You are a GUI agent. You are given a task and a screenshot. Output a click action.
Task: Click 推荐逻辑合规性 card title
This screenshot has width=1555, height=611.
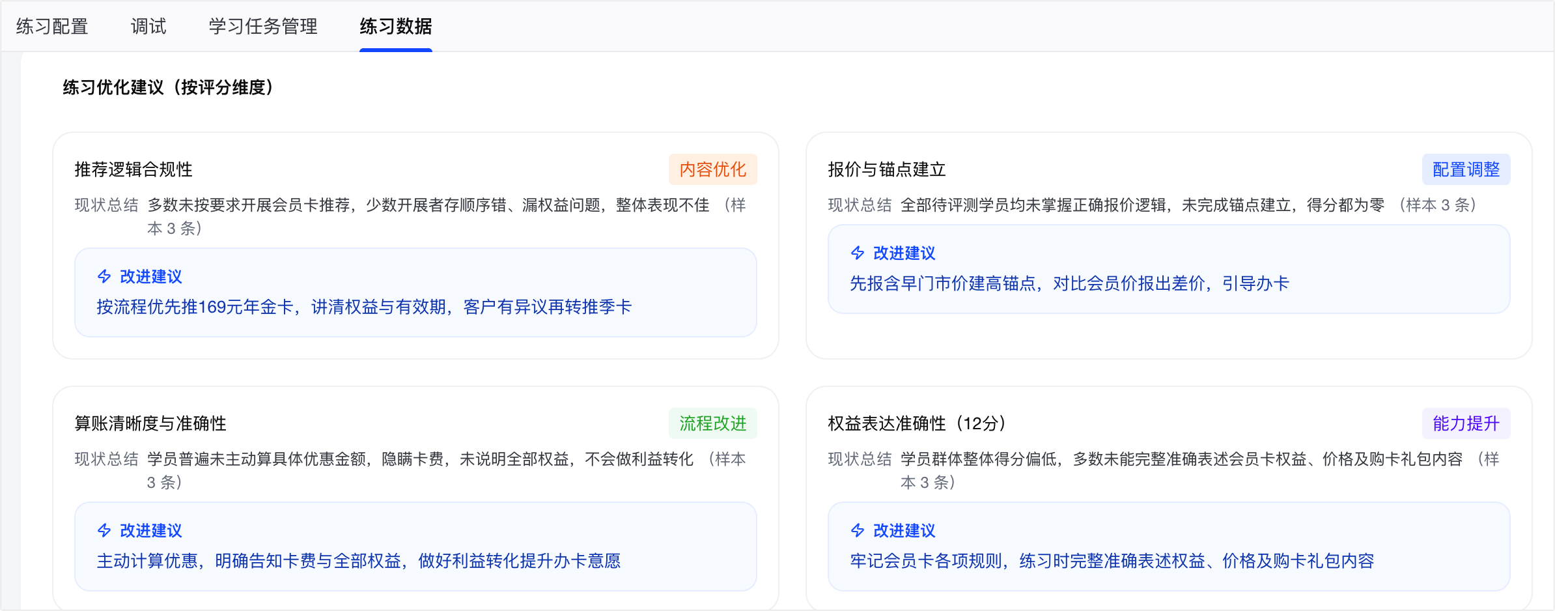(x=133, y=169)
